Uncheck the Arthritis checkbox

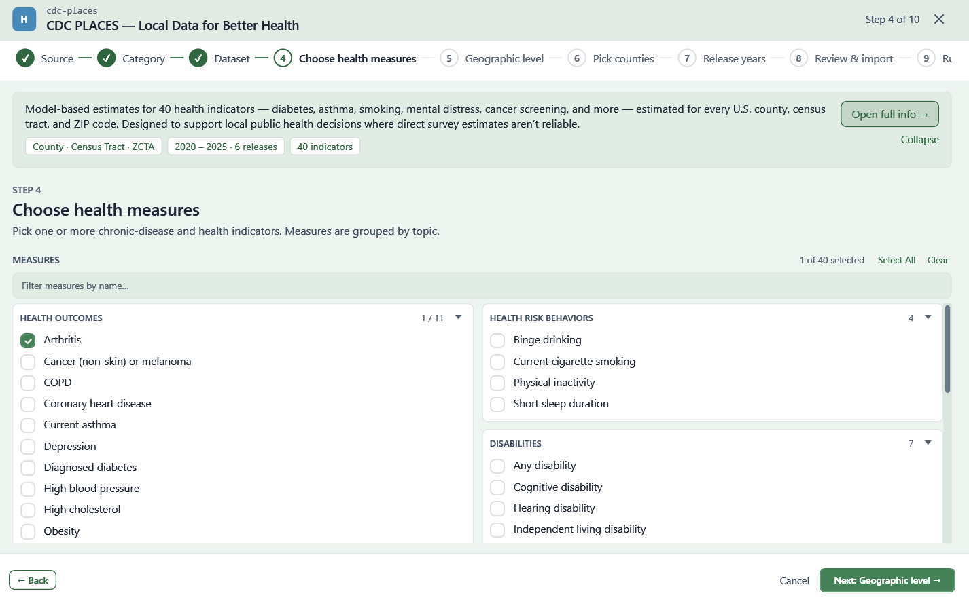(x=28, y=341)
